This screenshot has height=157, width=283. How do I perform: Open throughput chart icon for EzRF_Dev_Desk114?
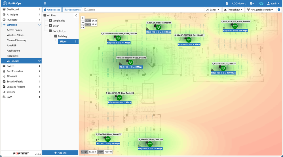click(x=109, y=99)
